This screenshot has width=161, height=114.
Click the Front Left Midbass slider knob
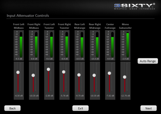tap(18, 72)
